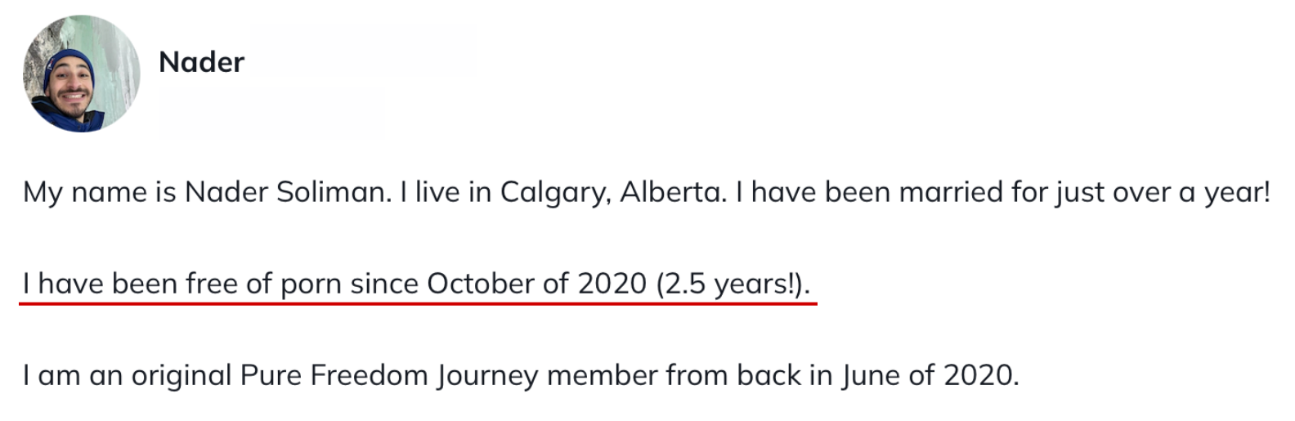Open the circular profile photo avatar
1295x421 pixels.
[81, 74]
